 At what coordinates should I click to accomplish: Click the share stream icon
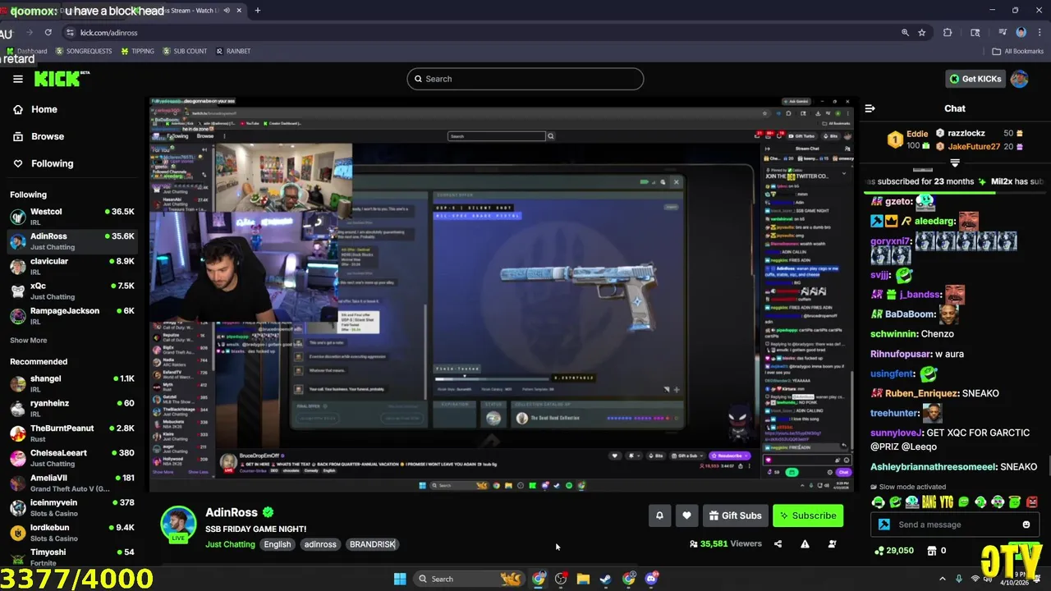778,543
